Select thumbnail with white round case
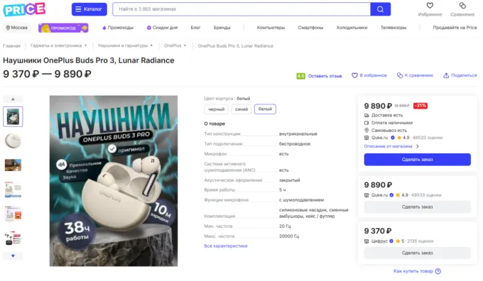This screenshot has width=483, height=281. point(13,141)
